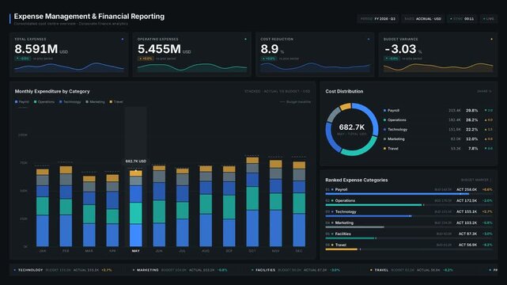Open the FY 2026 Q3 period selector
The height and width of the screenshot is (285, 507).
[377, 19]
